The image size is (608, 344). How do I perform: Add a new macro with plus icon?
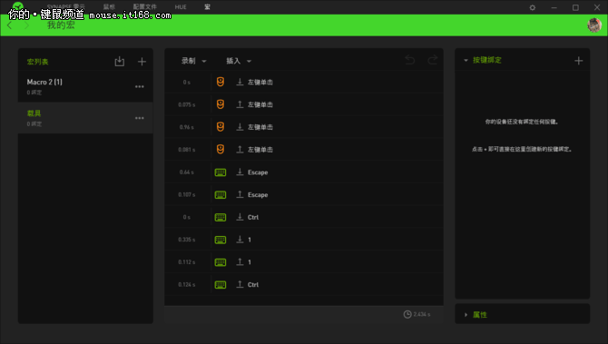click(x=142, y=62)
